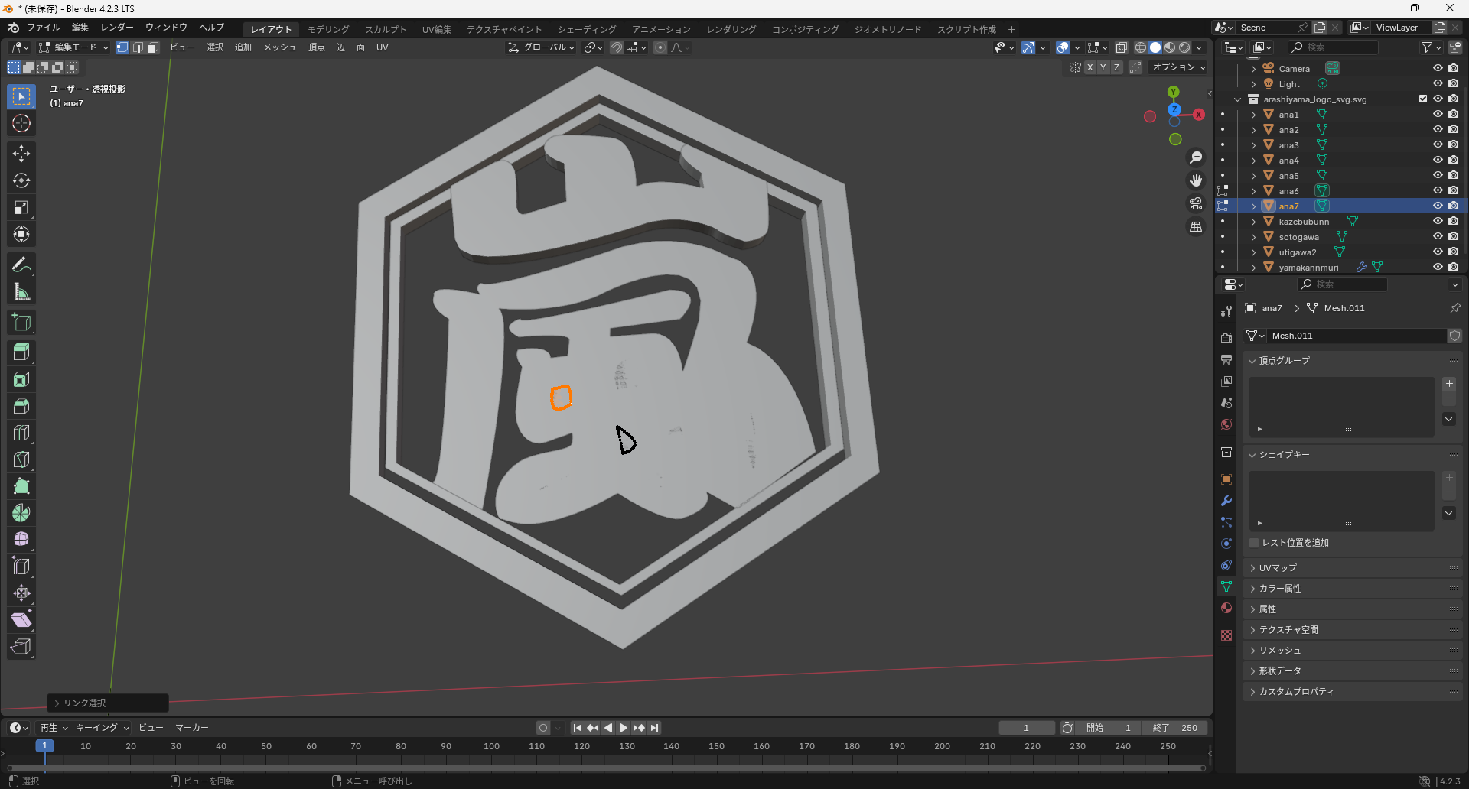Expand the UV map panel
Screen dimensions: 1469x789
click(x=1278, y=568)
